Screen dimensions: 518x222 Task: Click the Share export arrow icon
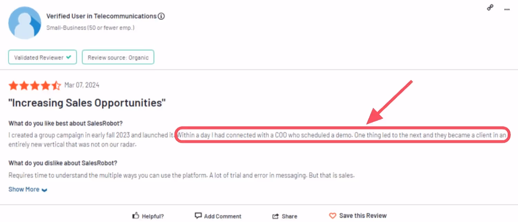(x=276, y=215)
